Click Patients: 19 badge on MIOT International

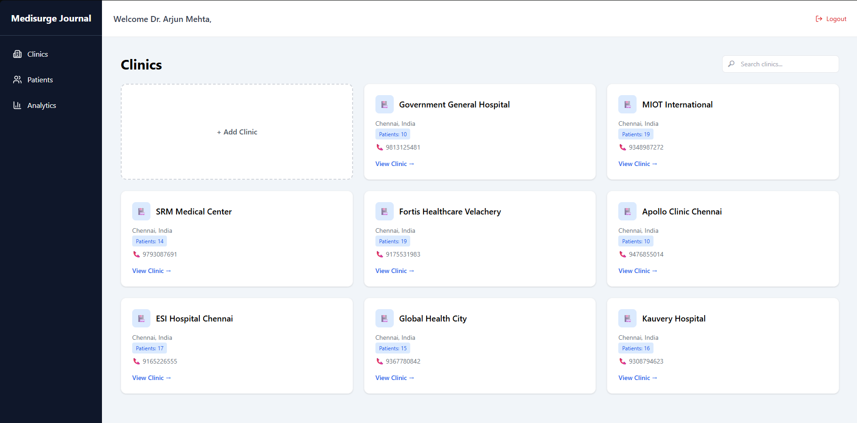click(636, 134)
